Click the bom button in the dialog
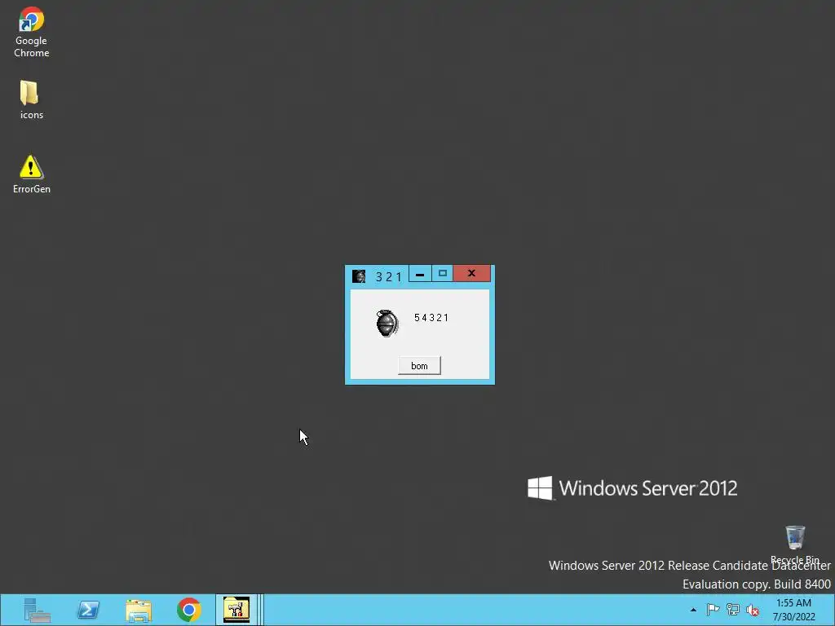 [419, 366]
